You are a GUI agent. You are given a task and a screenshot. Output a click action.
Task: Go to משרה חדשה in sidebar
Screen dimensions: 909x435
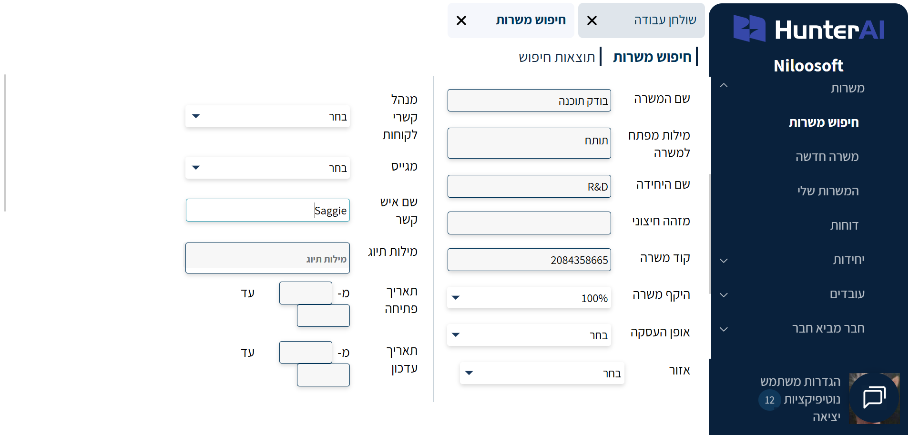pos(827,157)
